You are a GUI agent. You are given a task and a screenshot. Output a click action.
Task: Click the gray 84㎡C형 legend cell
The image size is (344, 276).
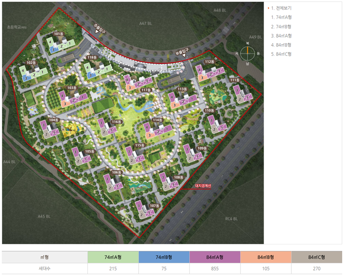click(317, 257)
